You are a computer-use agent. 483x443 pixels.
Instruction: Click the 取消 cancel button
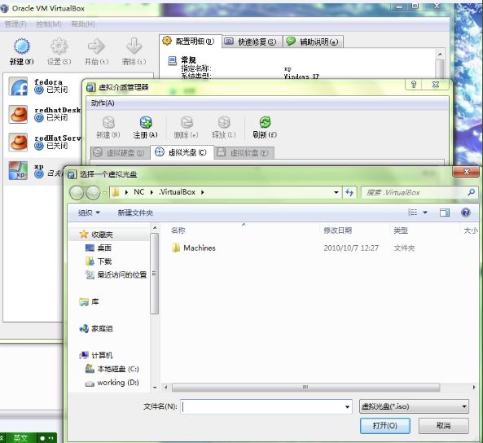coord(444,426)
